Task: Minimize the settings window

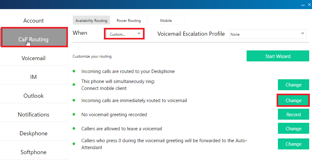Action: (303, 5)
